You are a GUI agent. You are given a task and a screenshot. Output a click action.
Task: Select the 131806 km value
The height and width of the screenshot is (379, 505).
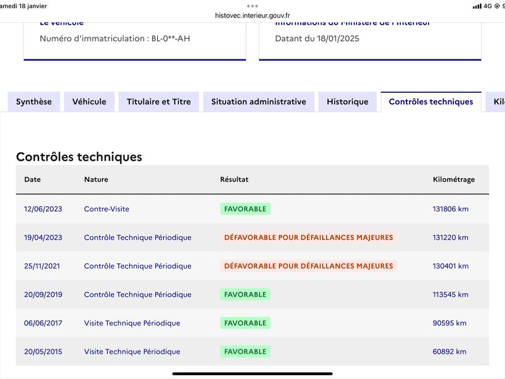pos(450,209)
